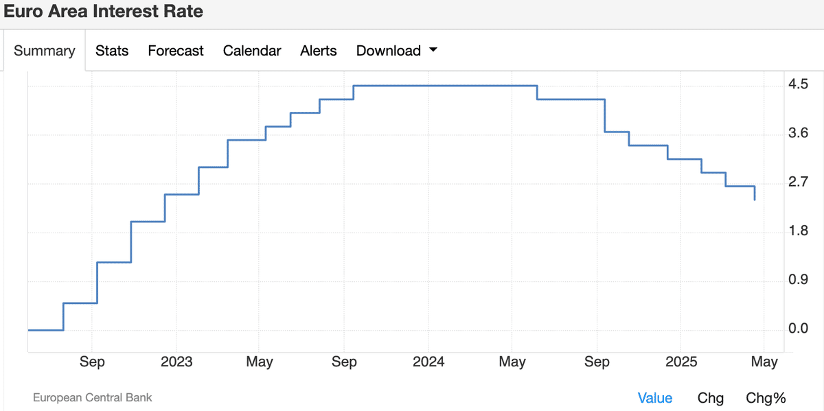Switch to the Stats tab

112,51
